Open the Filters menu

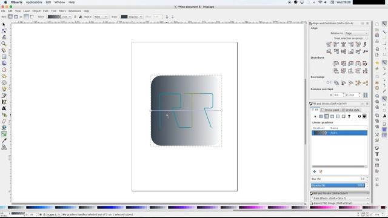pos(62,11)
